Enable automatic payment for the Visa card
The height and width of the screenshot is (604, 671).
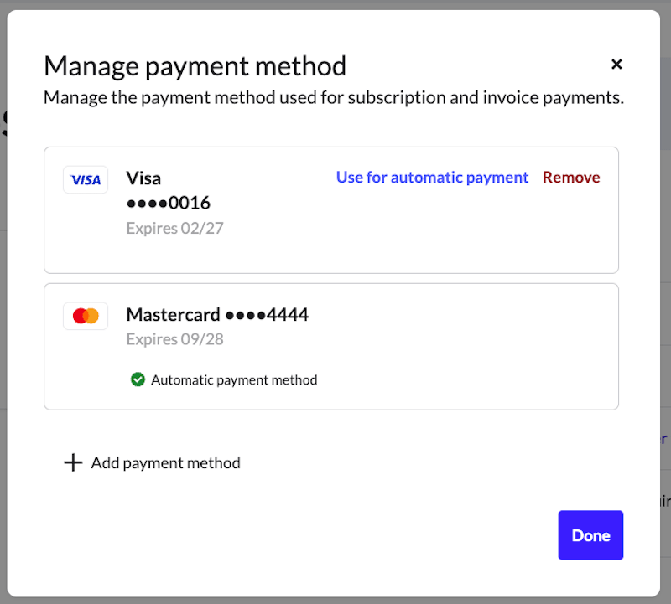click(432, 177)
